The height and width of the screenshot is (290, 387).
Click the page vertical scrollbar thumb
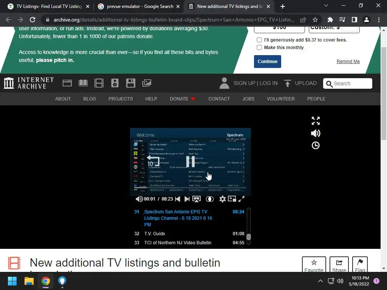click(384, 94)
